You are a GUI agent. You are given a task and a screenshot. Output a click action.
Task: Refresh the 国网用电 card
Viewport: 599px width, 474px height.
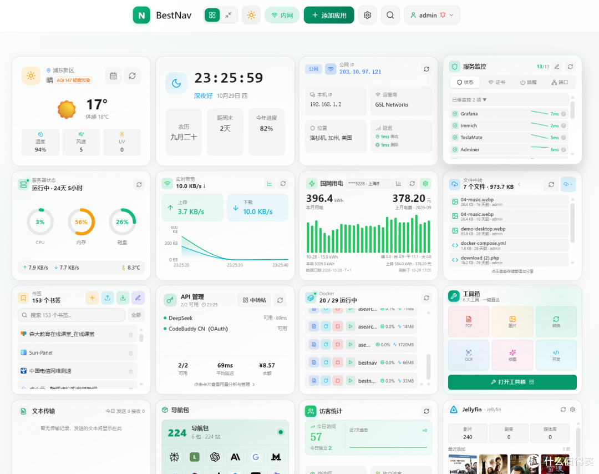(x=412, y=184)
